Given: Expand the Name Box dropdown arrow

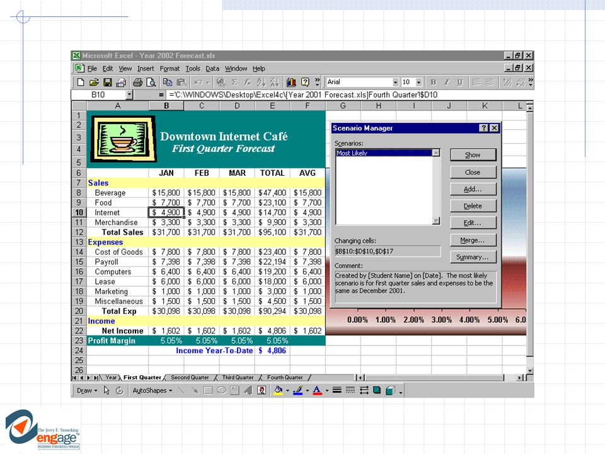Looking at the screenshot, I should coord(129,95).
